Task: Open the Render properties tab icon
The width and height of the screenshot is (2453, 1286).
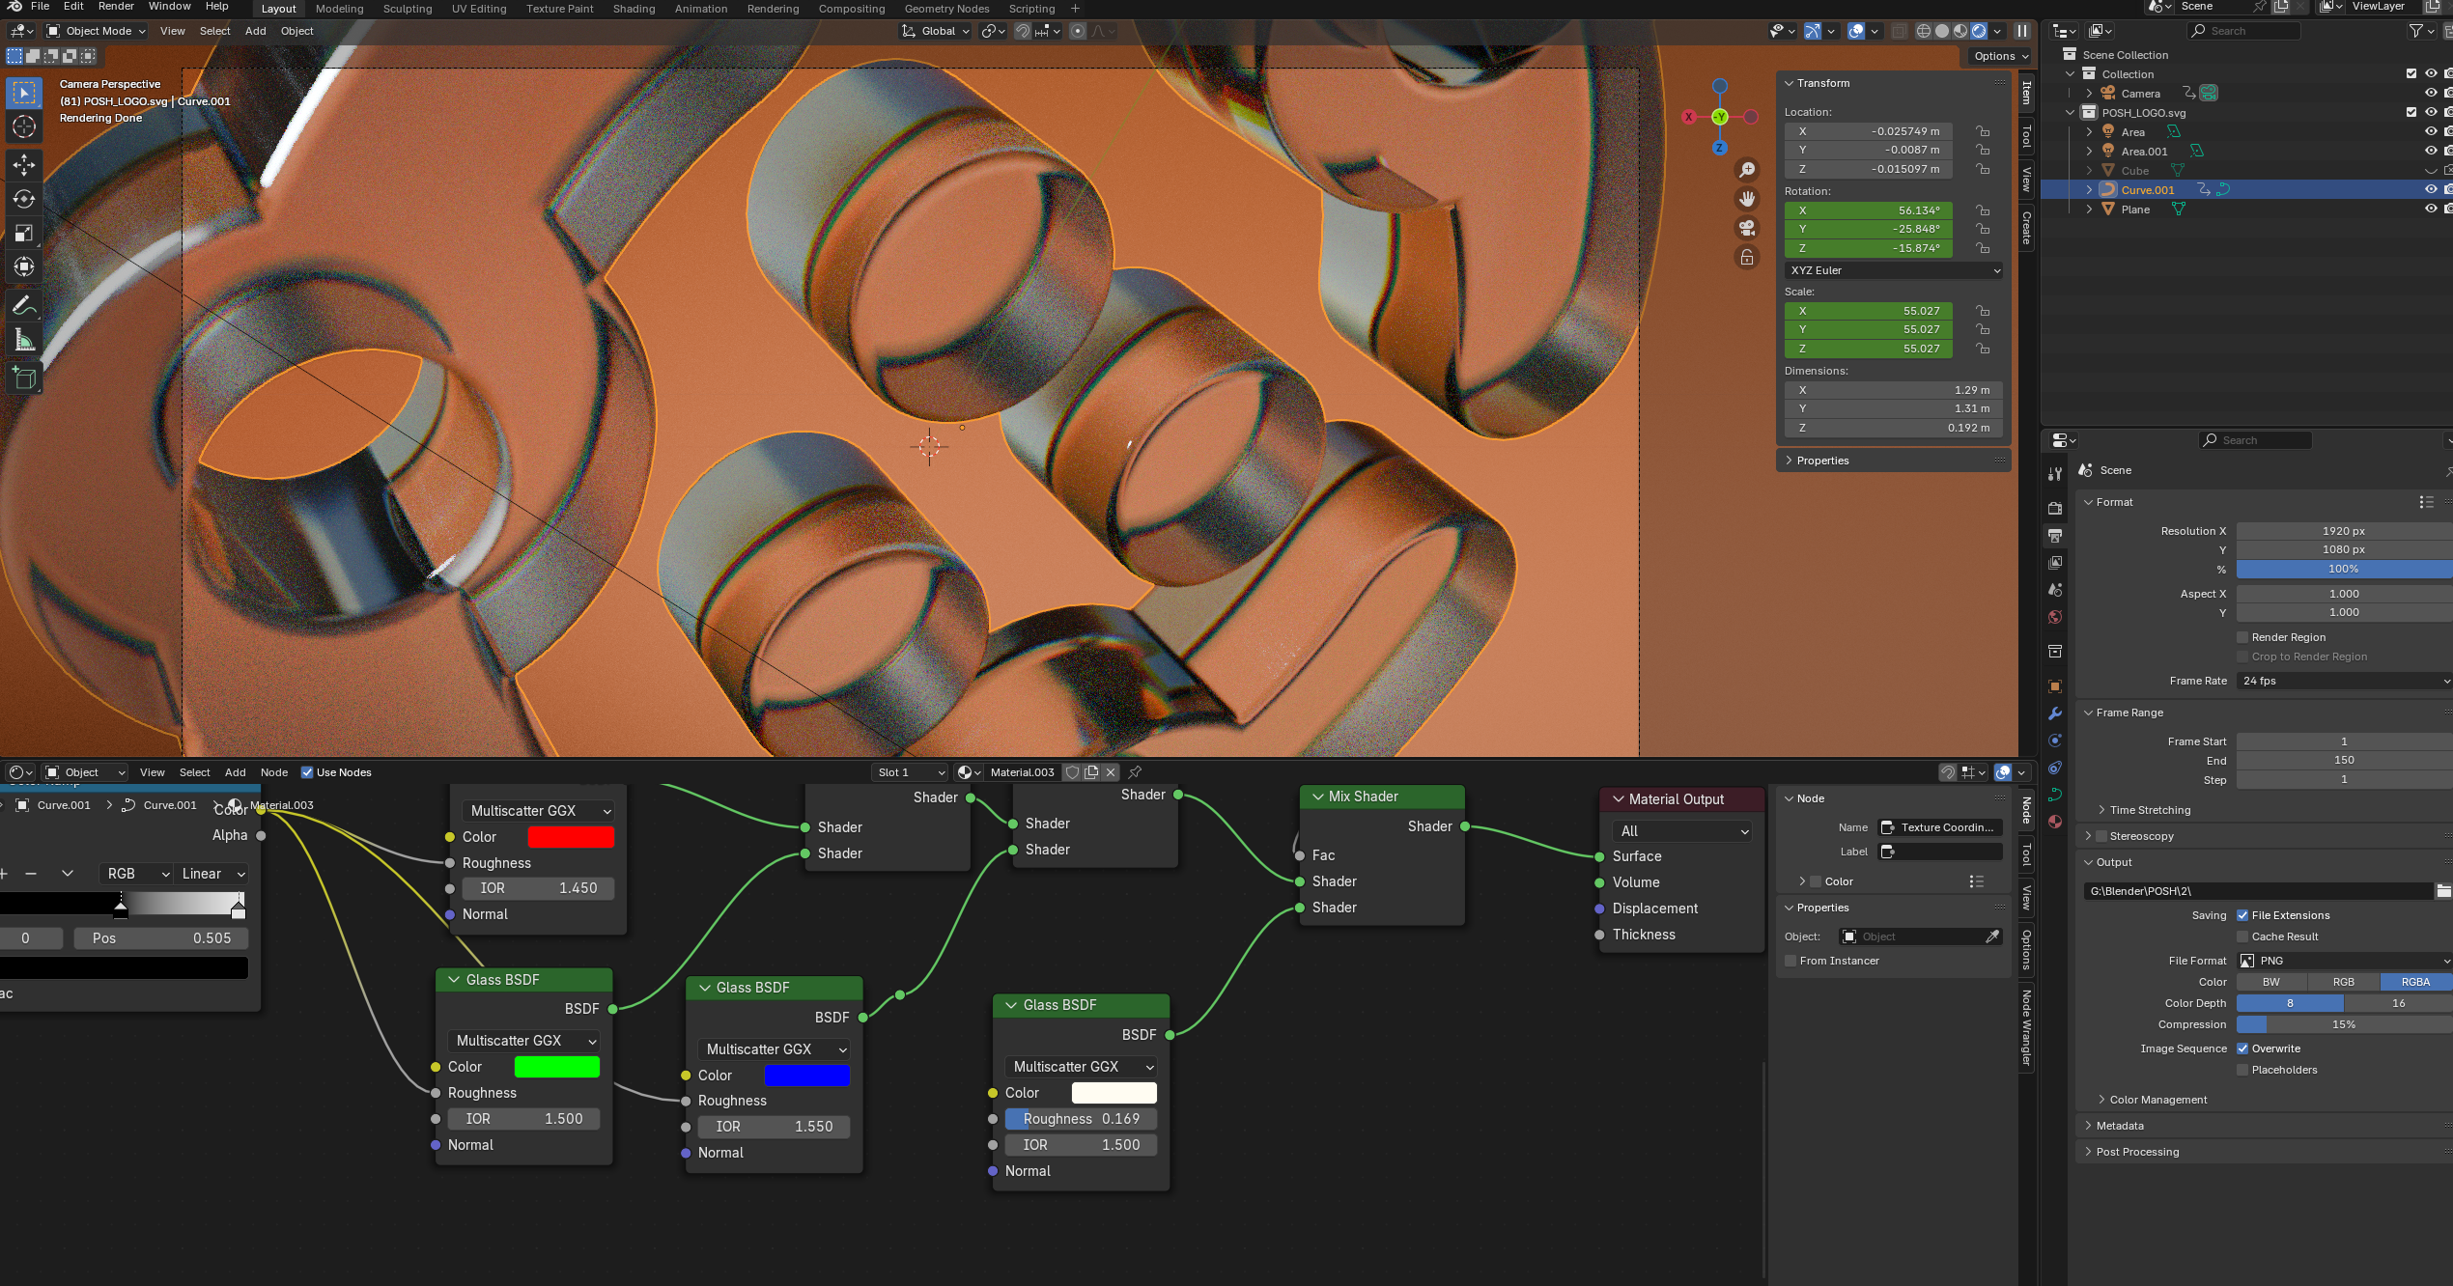Action: pyautogui.click(x=2055, y=508)
